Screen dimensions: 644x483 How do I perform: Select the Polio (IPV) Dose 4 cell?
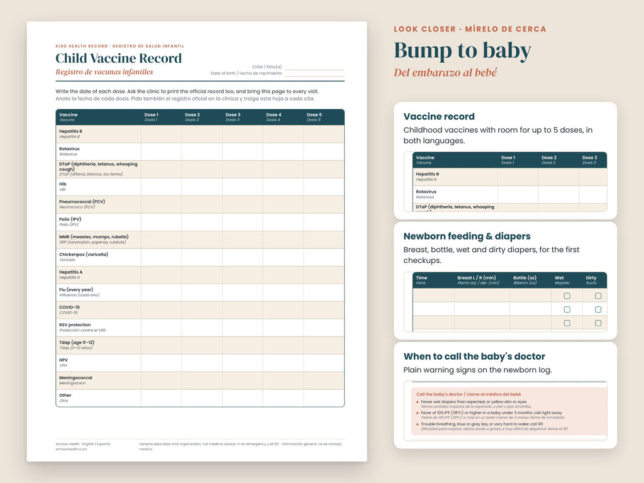283,222
